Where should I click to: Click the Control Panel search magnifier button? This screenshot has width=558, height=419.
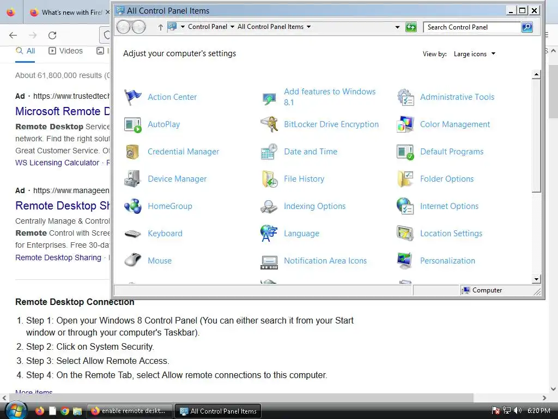click(x=527, y=27)
